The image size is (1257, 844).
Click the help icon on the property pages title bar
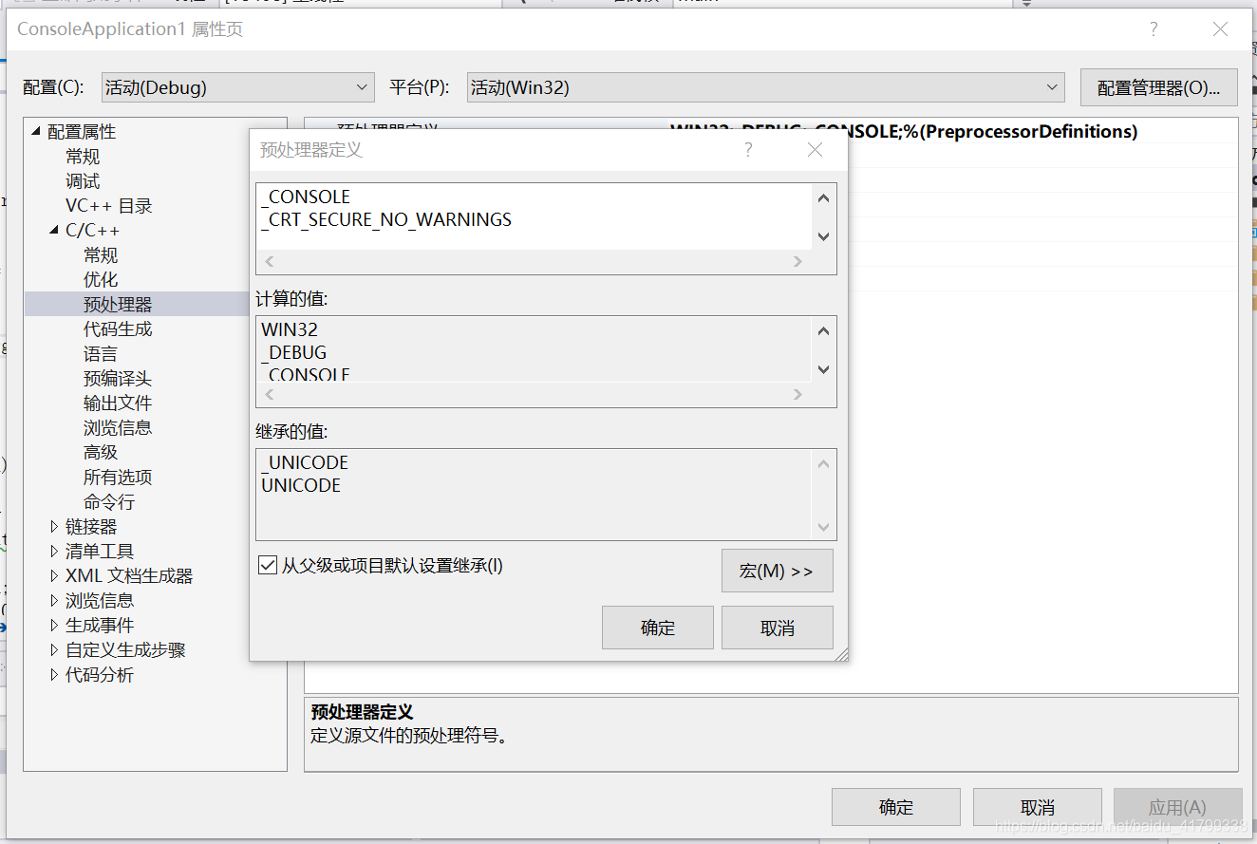1154,29
